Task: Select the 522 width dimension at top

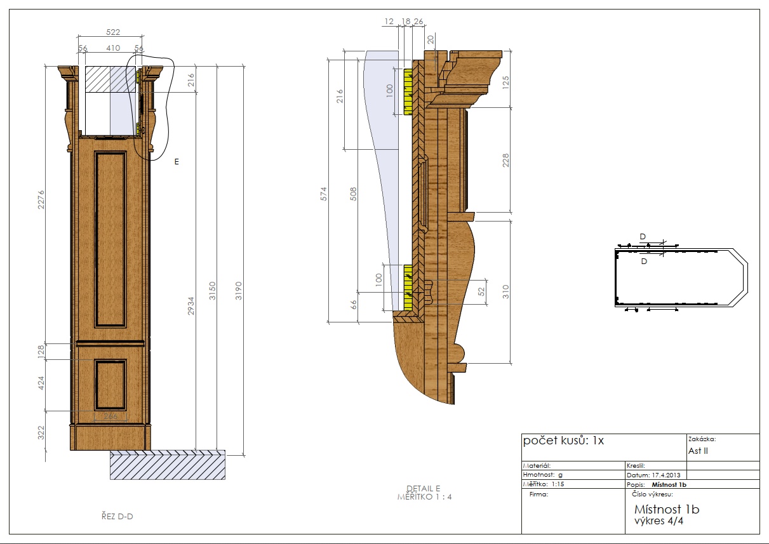Action: click(113, 32)
